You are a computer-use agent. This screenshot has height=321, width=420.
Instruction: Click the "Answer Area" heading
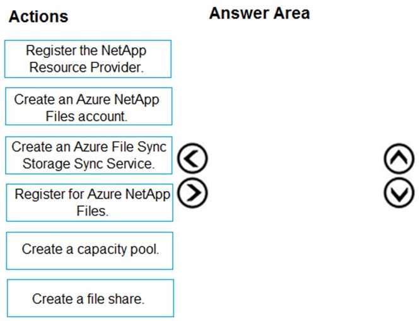point(259,14)
